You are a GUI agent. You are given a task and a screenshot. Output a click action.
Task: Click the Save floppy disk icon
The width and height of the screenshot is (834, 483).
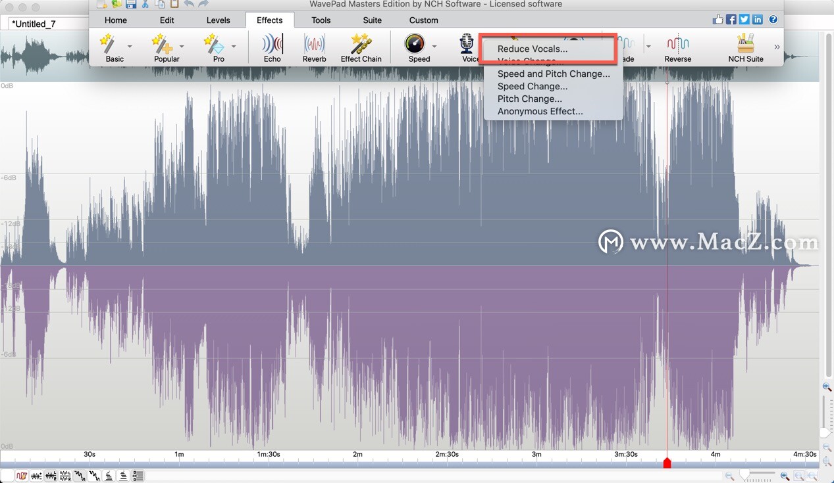131,4
